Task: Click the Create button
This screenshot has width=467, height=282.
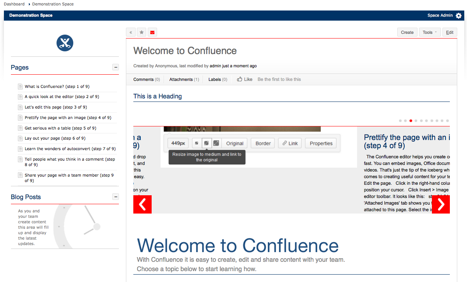Action: [407, 32]
